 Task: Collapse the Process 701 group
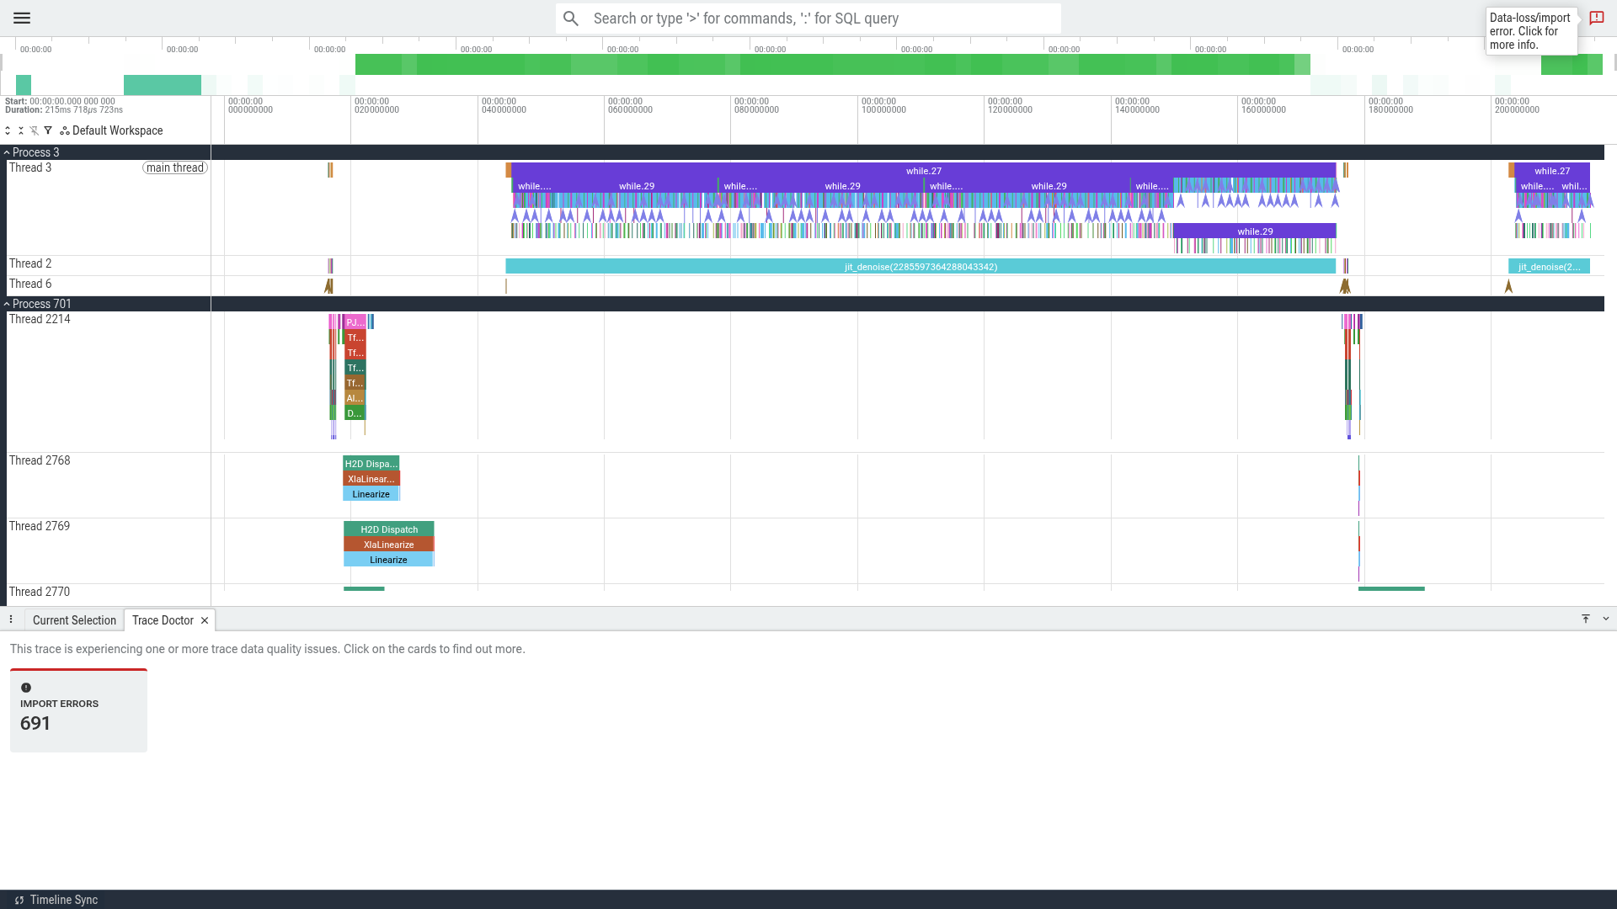pyautogui.click(x=7, y=304)
